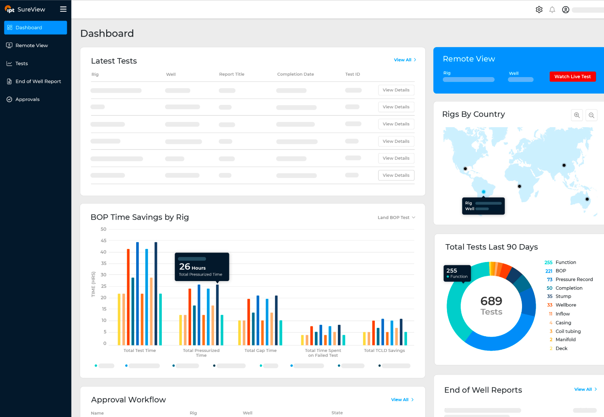This screenshot has width=604, height=417.
Task: Select Approvals in the sidebar
Action: [27, 99]
